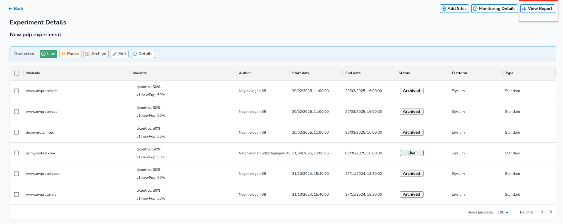Screen dimensions: 563x224
Task: Check the www.myprotein.ch row checkbox
Action: 17,91
